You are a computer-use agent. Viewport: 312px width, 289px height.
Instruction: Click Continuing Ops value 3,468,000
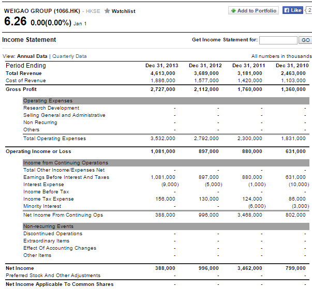pyautogui.click(x=250, y=215)
